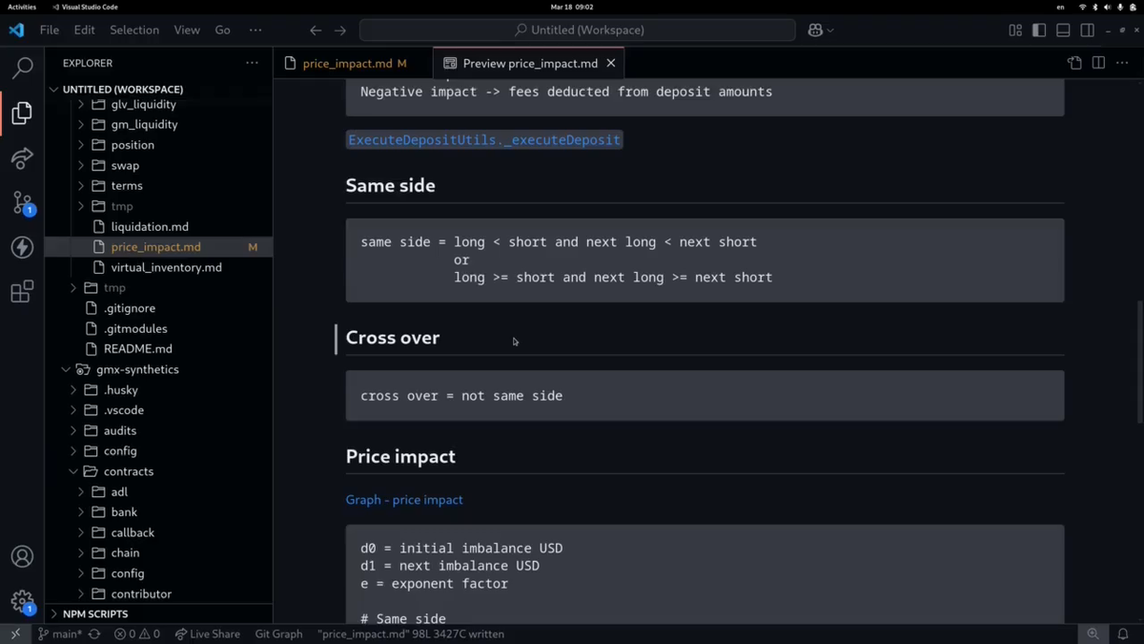Screen dimensions: 1144x644
Task: Open Run and Debug view
Action: tap(22, 157)
